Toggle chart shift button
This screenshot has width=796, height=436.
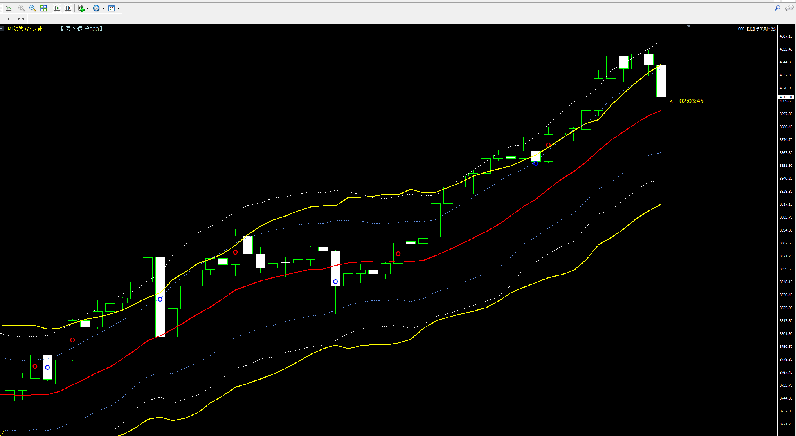[68, 8]
